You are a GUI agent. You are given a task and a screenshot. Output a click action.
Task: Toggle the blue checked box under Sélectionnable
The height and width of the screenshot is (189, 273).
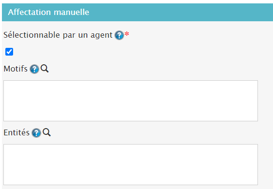pos(9,52)
